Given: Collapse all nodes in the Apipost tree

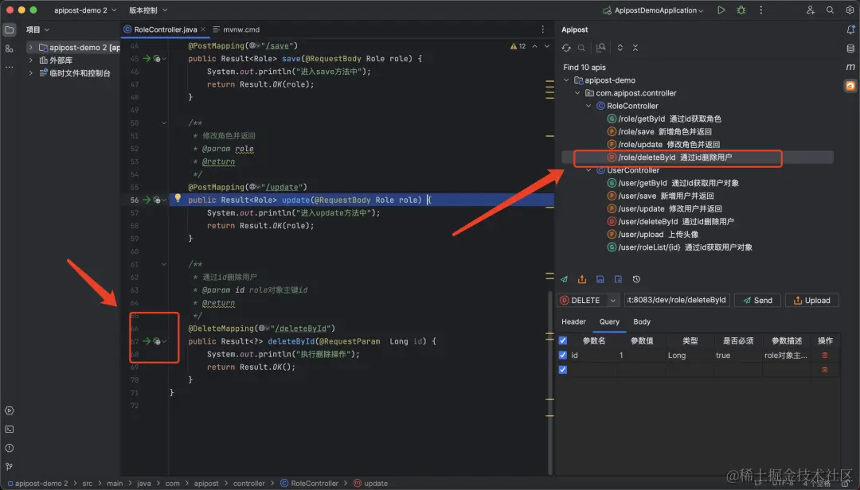Looking at the screenshot, I should coord(635,48).
